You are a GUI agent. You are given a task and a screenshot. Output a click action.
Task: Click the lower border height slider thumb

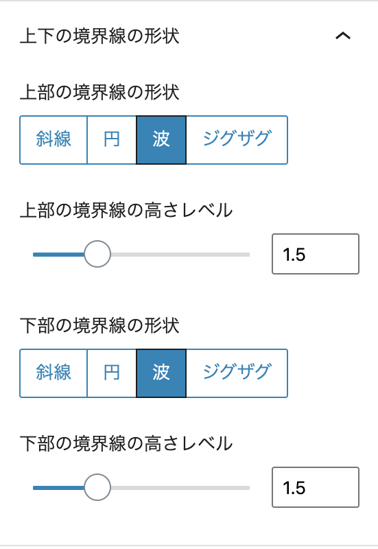point(97,487)
